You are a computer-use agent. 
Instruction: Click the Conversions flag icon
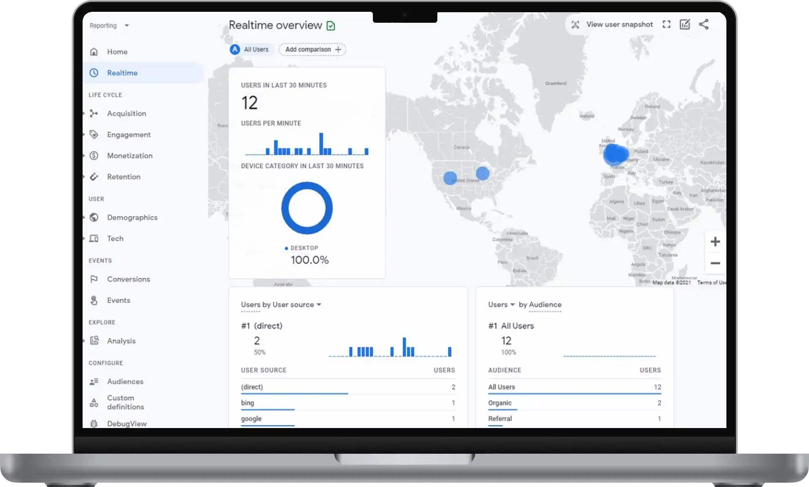(94, 279)
